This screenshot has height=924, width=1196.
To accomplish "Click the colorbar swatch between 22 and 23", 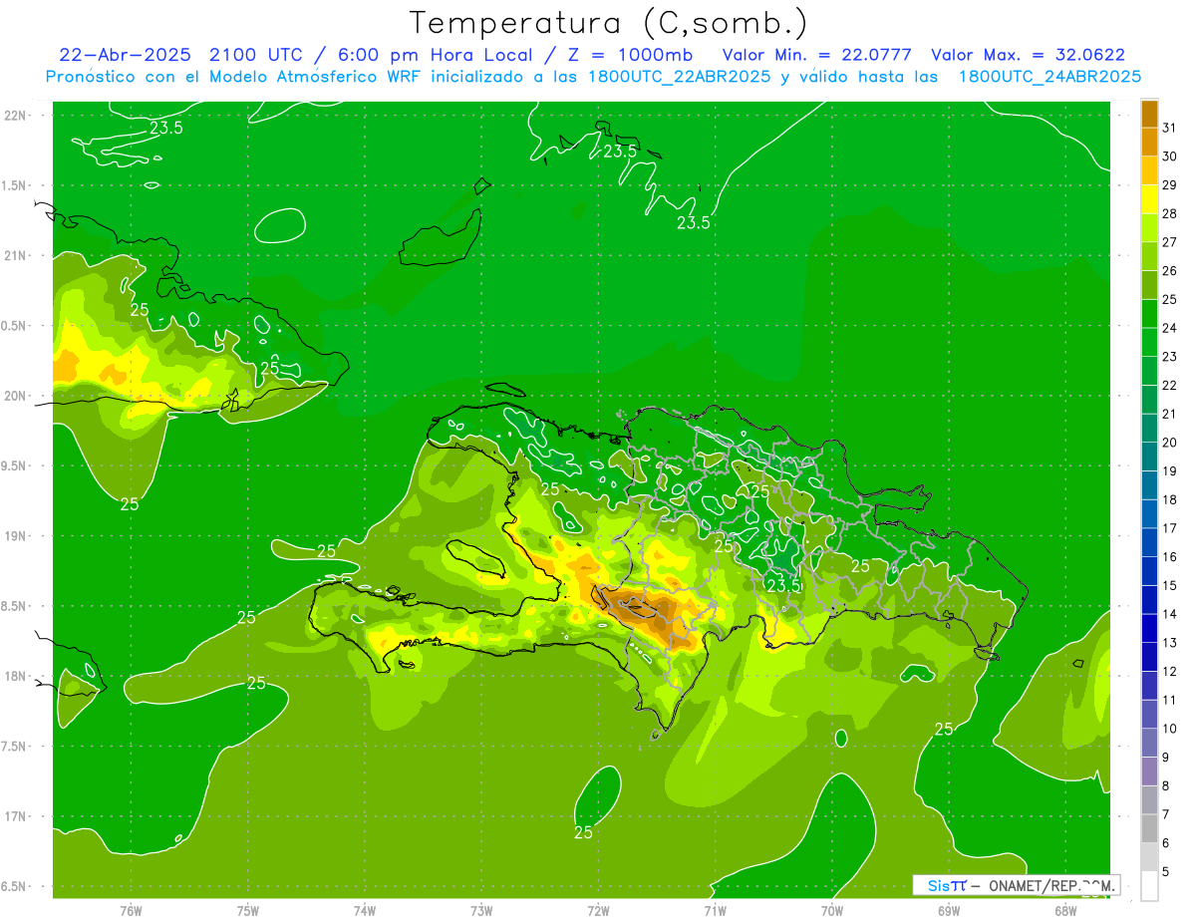I will pyautogui.click(x=1149, y=372).
